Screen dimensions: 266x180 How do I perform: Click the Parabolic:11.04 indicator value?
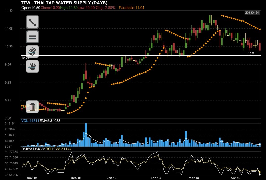[131, 8]
